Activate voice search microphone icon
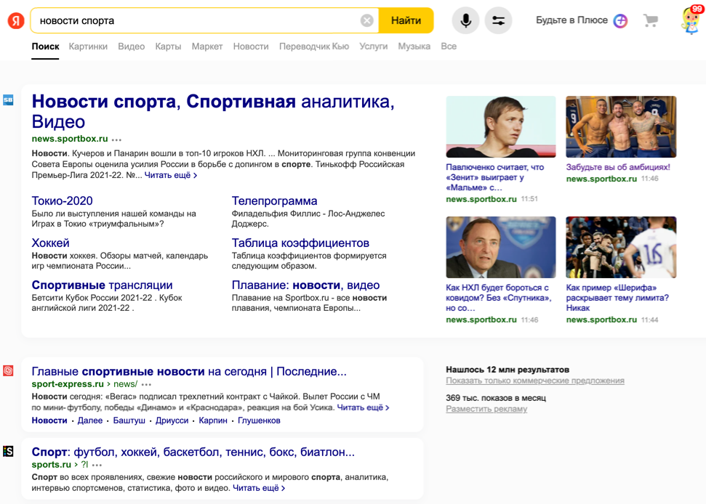The image size is (706, 504). click(465, 20)
